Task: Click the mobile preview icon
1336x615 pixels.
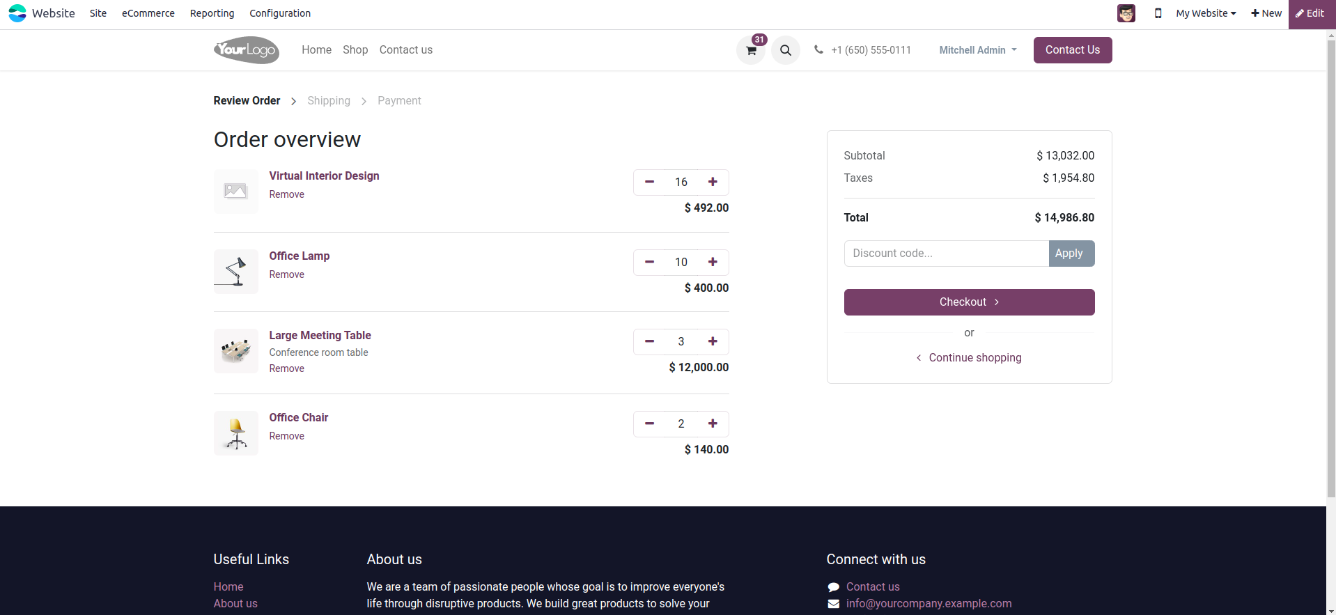Action: pyautogui.click(x=1158, y=13)
